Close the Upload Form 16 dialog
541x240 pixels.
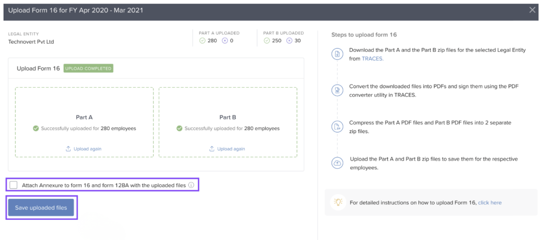(x=532, y=10)
